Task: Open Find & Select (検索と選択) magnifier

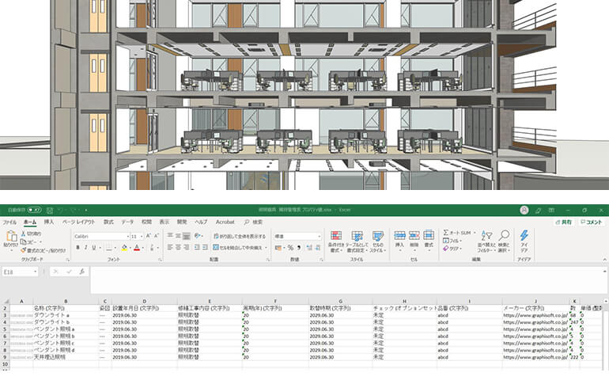Action: [x=503, y=237]
